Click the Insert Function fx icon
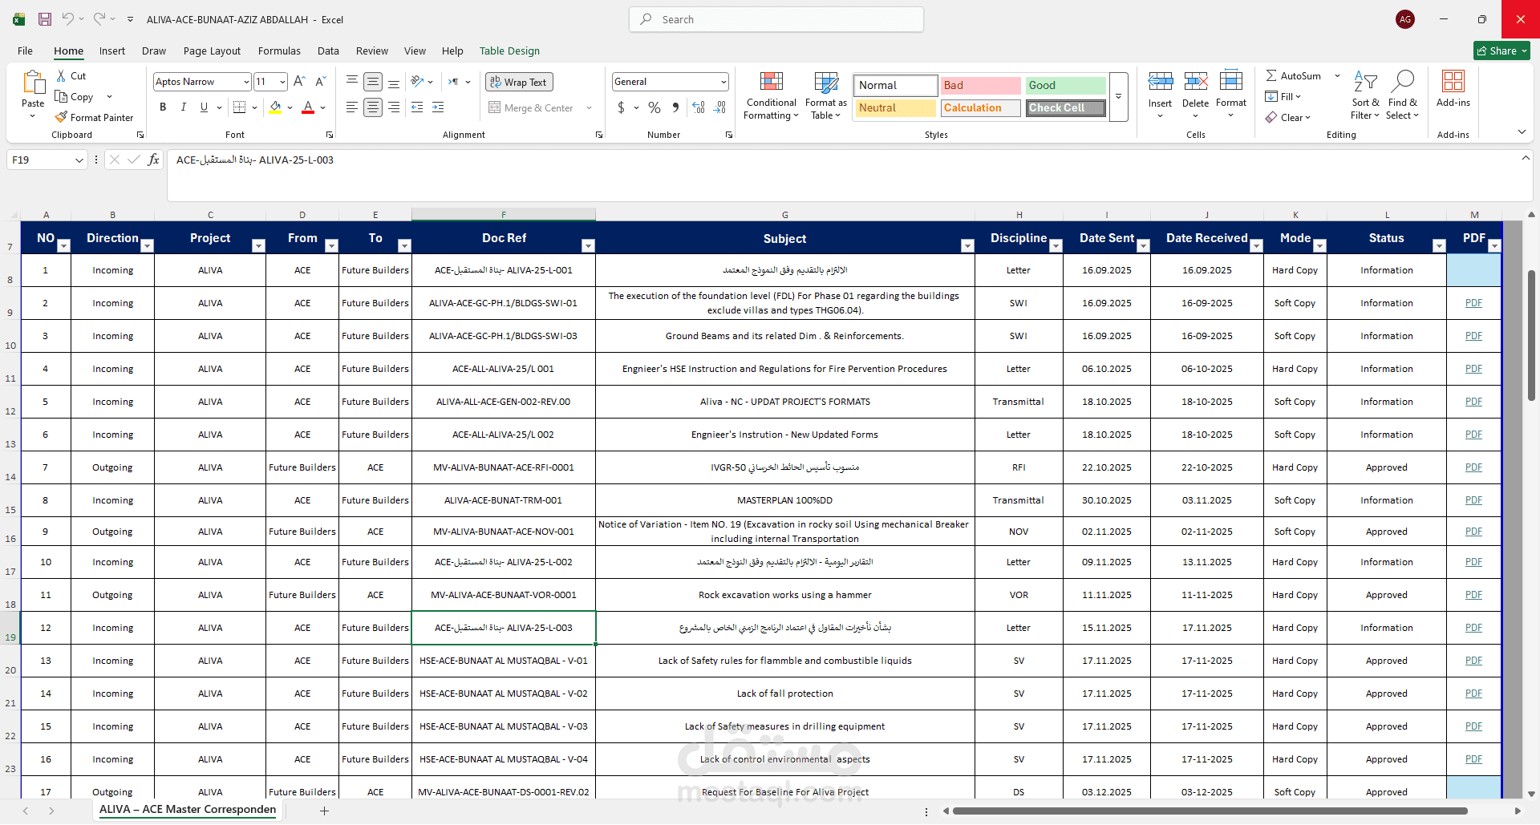The image size is (1540, 825). coord(153,160)
